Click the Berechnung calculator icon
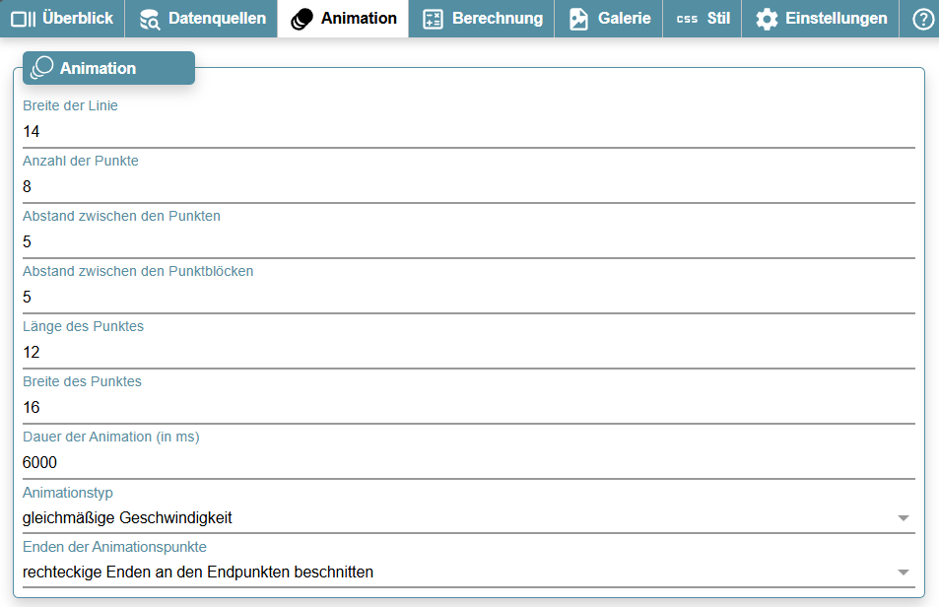The width and height of the screenshot is (939, 607). tap(433, 19)
